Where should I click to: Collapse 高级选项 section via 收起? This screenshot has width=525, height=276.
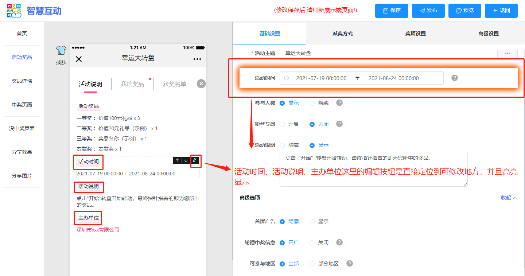509,198
